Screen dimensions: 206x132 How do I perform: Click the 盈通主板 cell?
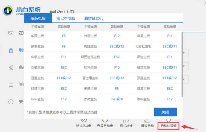90,89
